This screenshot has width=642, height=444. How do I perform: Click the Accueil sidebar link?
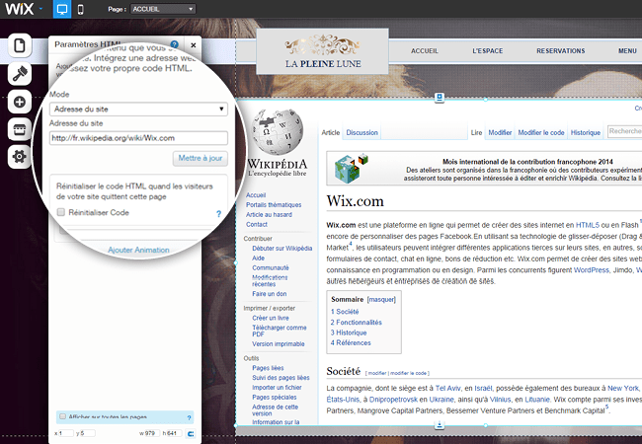click(x=256, y=195)
